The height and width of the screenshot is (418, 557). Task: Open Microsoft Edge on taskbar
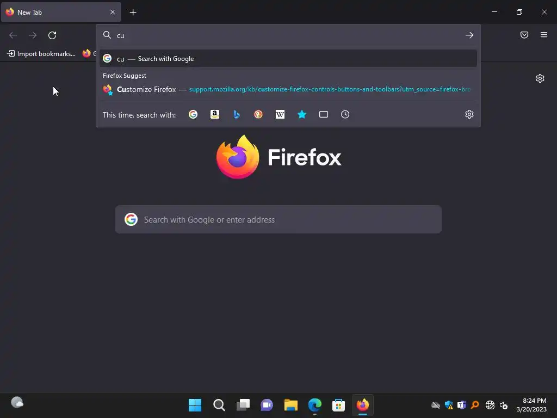[315, 405]
